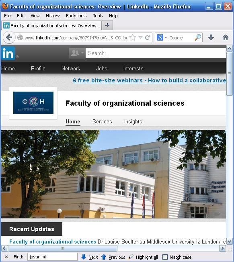The height and width of the screenshot is (262, 234).
Task: Open the Bookmarks menu
Action: [76, 16]
